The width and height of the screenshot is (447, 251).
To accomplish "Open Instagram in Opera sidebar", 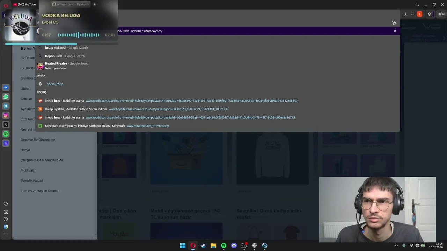I will 6,115.
